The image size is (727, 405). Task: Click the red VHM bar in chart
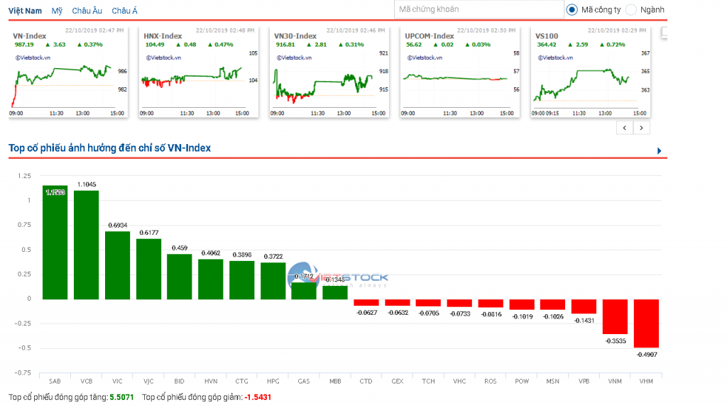pos(646,323)
